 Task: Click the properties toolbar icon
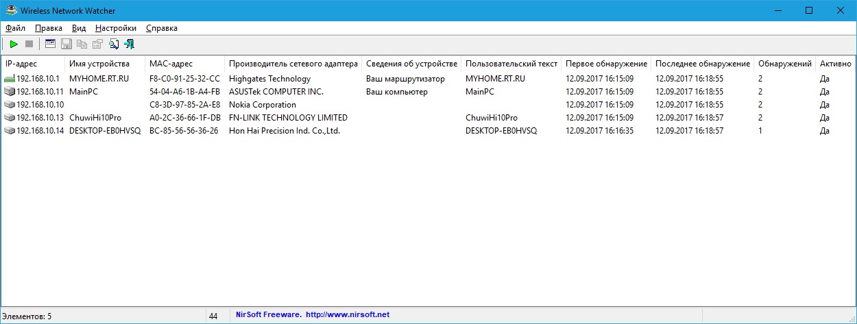(97, 44)
